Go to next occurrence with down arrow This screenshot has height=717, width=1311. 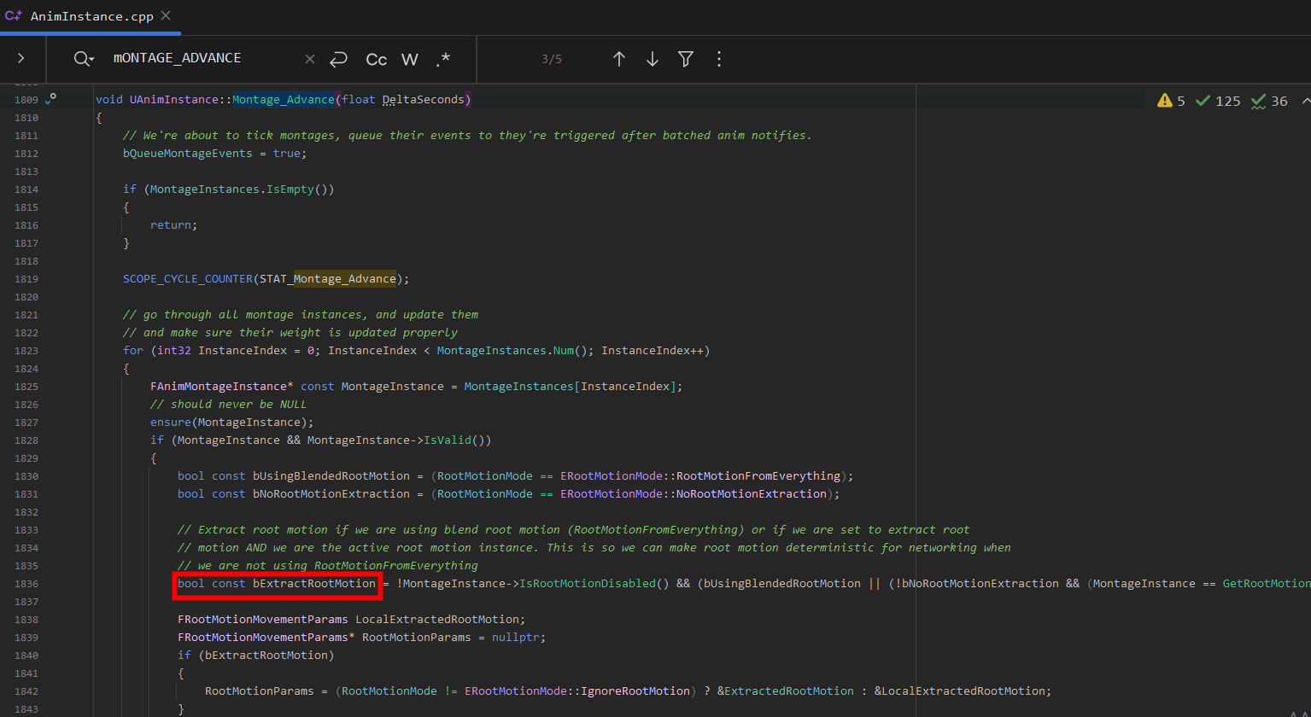tap(653, 59)
